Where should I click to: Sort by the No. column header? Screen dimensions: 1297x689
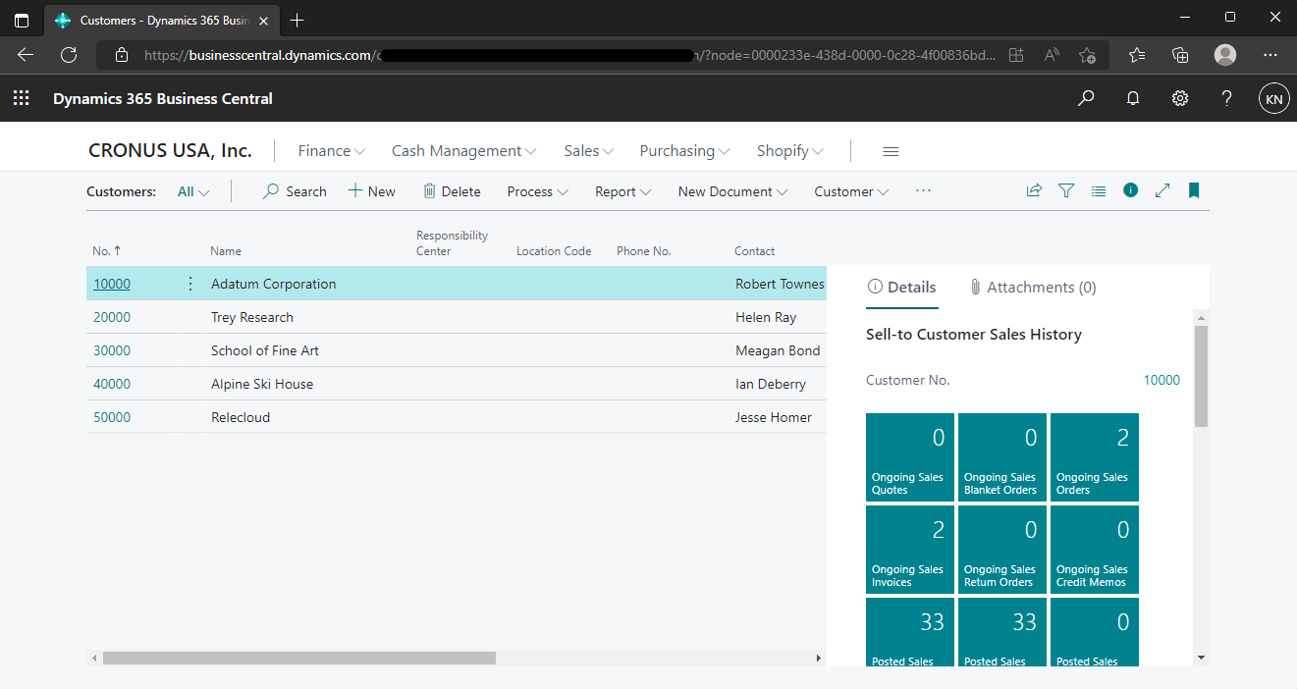107,251
